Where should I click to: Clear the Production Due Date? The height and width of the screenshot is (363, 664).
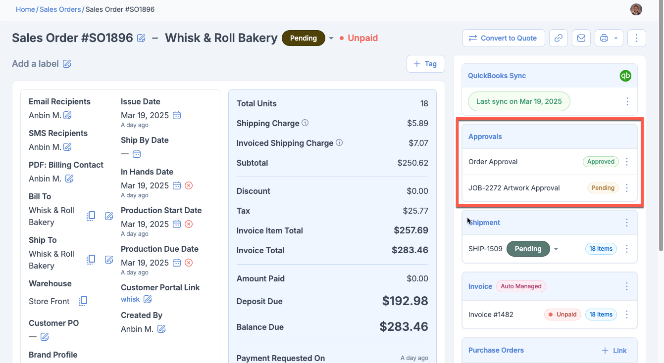click(189, 263)
